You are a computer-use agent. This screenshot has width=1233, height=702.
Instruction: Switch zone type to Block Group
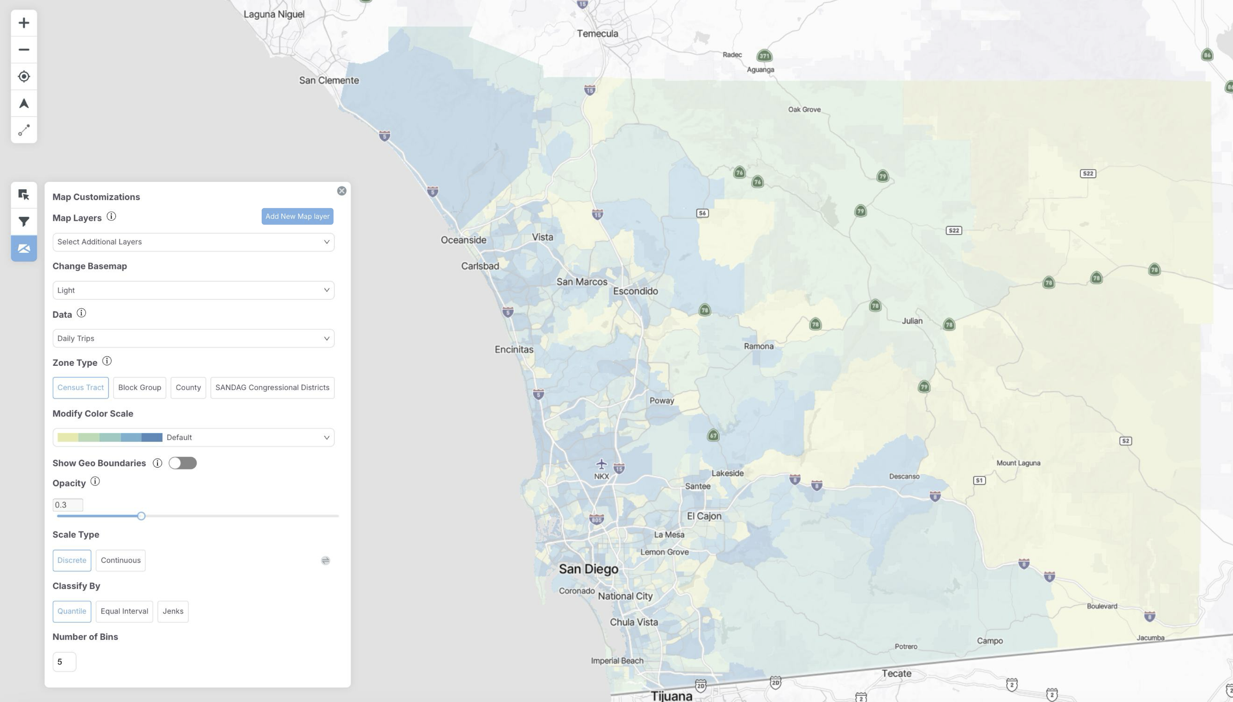point(139,388)
